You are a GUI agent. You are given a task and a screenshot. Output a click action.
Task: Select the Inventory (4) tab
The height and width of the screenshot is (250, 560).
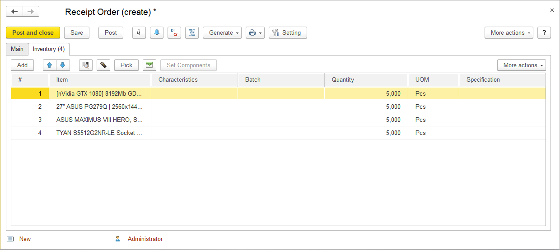pyautogui.click(x=49, y=49)
